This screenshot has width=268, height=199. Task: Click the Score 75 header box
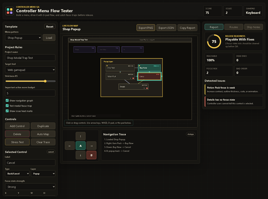tap(213, 11)
